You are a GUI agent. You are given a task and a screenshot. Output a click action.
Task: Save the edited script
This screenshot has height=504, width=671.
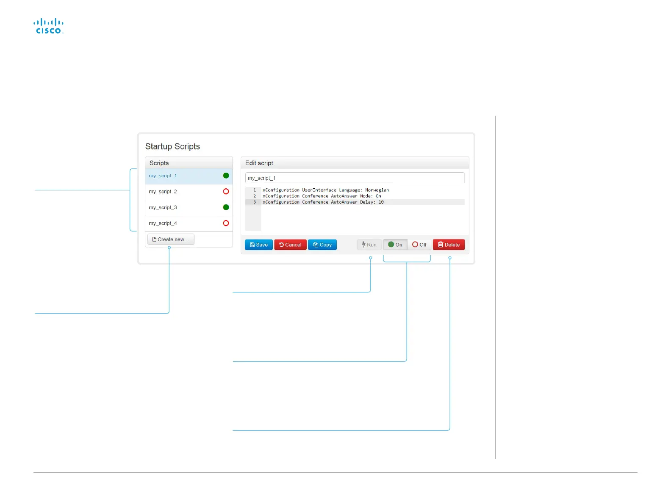pyautogui.click(x=258, y=245)
